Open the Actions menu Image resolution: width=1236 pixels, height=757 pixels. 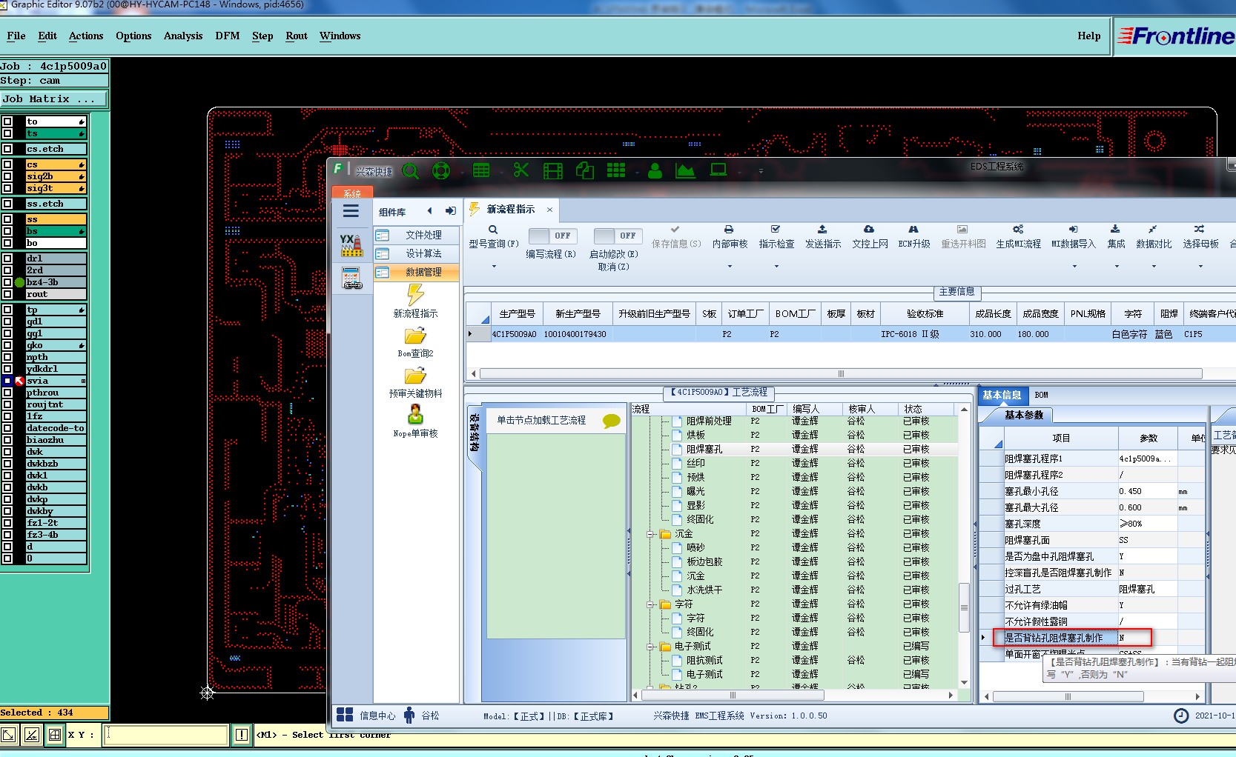pos(86,36)
